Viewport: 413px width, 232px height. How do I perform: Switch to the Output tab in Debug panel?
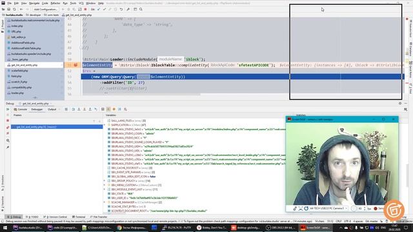[x=52, y=109]
